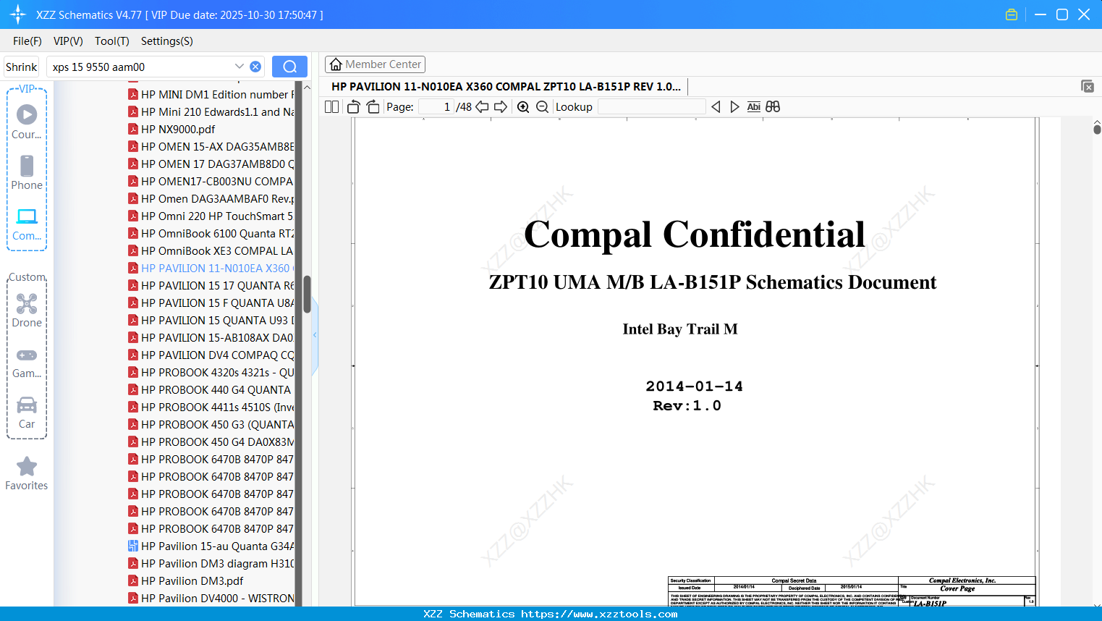Zoom in with the plus magnifier
Image resolution: width=1102 pixels, height=621 pixels.
pyautogui.click(x=523, y=107)
